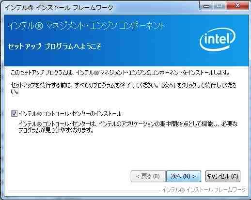Screen dimensions: 251x200
Task: Click the 次へ (N) > button
Action: [184, 176]
